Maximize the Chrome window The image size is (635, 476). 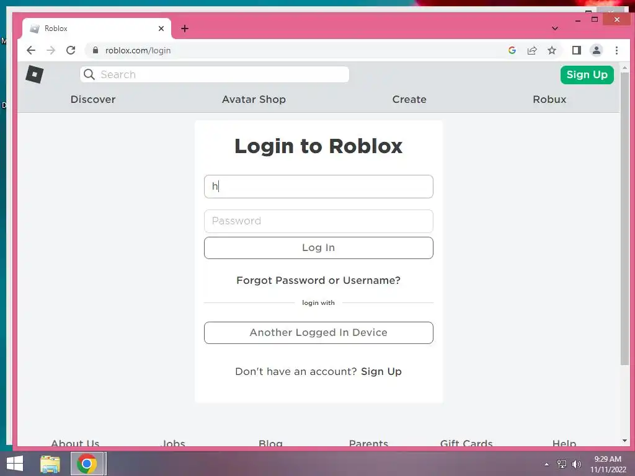tap(595, 19)
